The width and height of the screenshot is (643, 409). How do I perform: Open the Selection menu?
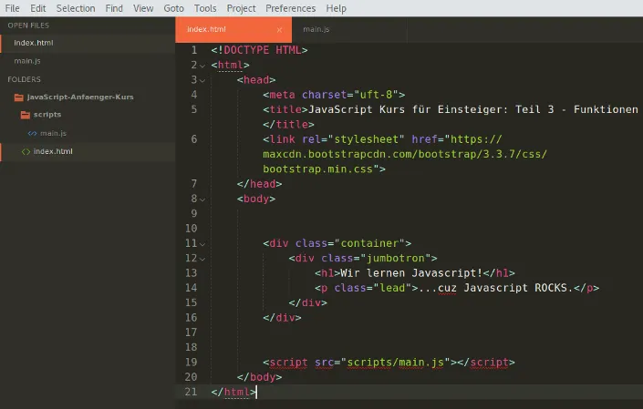(x=76, y=8)
